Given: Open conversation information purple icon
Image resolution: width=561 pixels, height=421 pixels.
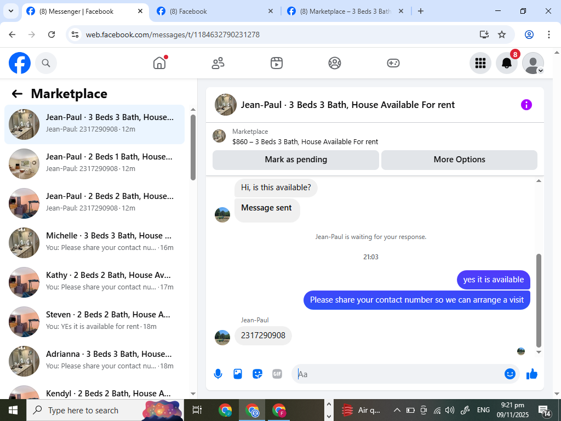Looking at the screenshot, I should tap(526, 105).
